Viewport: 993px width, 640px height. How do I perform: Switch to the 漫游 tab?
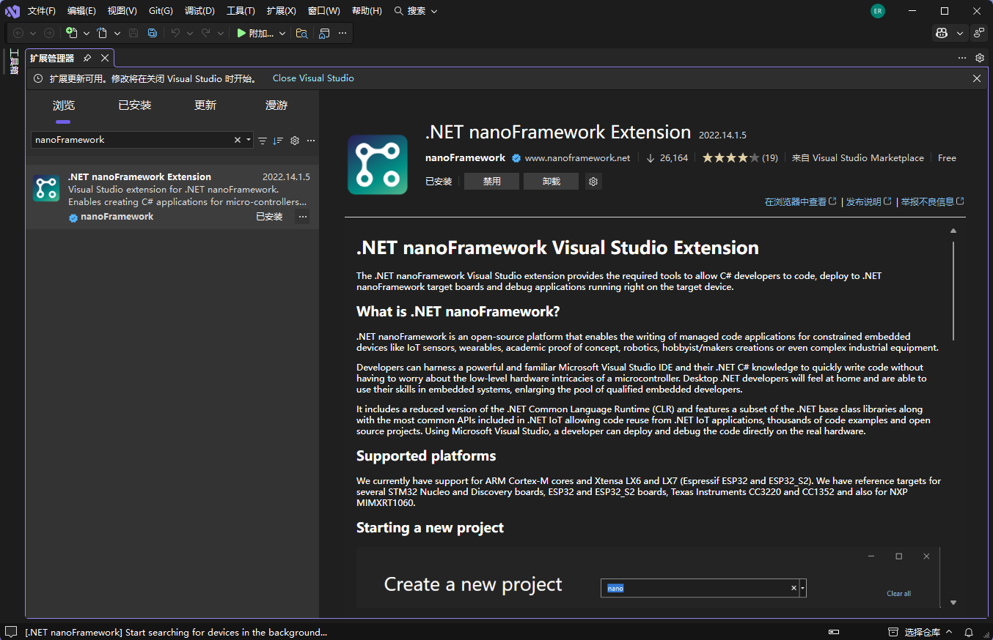276,105
